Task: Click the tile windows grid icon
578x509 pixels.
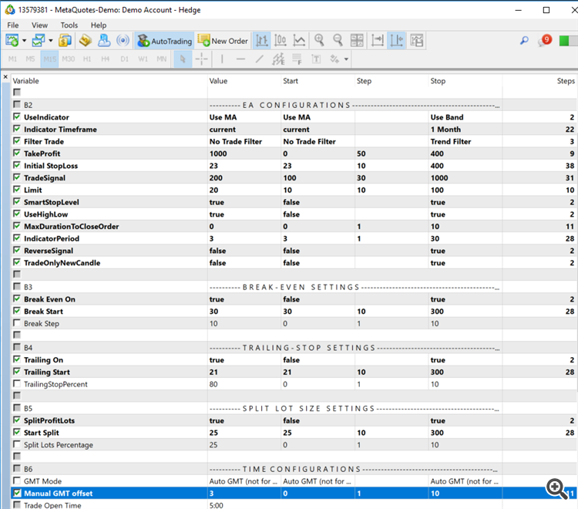Action: click(x=357, y=41)
